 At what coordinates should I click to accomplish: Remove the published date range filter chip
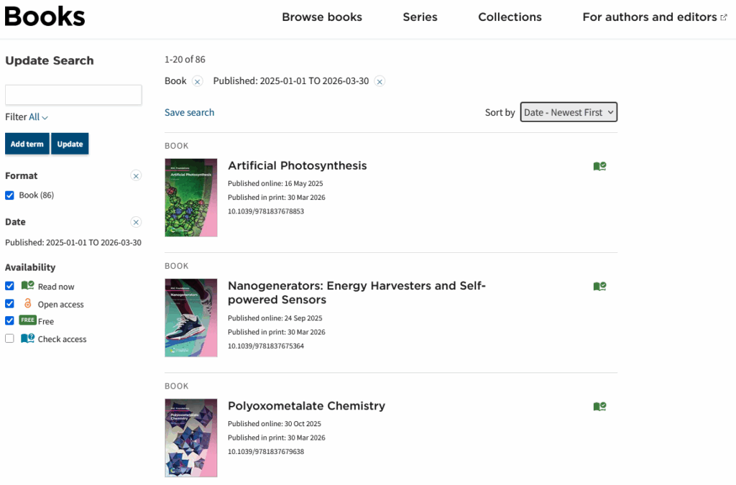pyautogui.click(x=379, y=81)
